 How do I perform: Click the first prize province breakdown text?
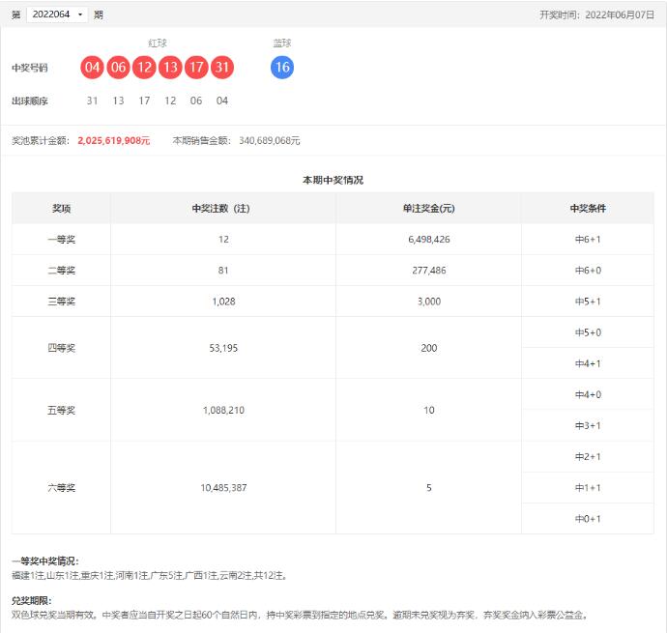pyautogui.click(x=150, y=576)
